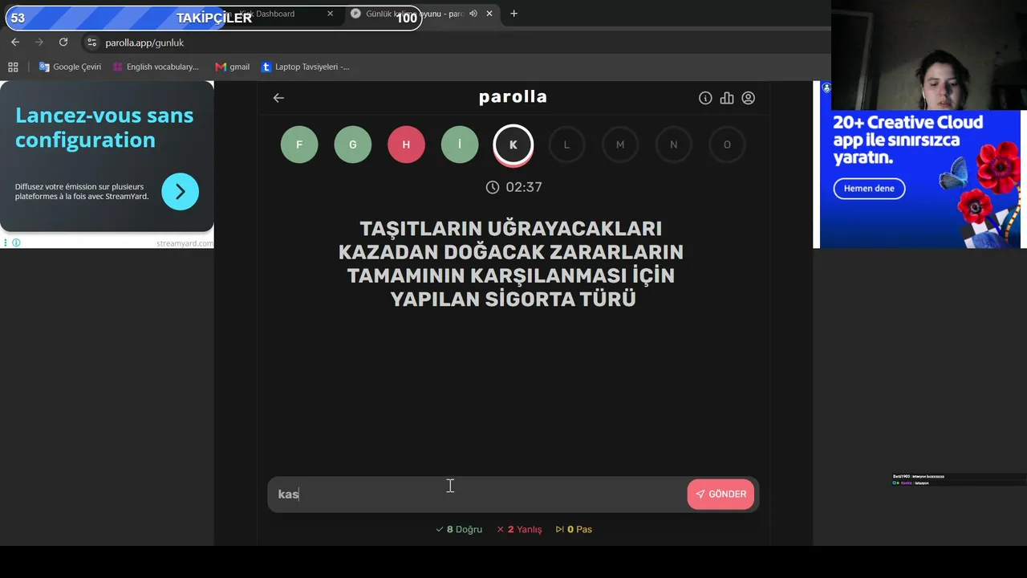Mute the Günlük kelime oyunu tab audio
This screenshot has width=1027, height=578.
[473, 14]
